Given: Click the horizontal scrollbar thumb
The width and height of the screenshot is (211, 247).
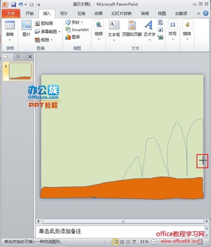Looking at the screenshot, I should [x=123, y=221].
